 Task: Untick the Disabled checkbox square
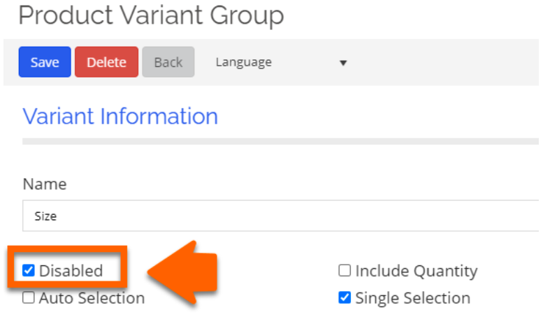click(29, 271)
